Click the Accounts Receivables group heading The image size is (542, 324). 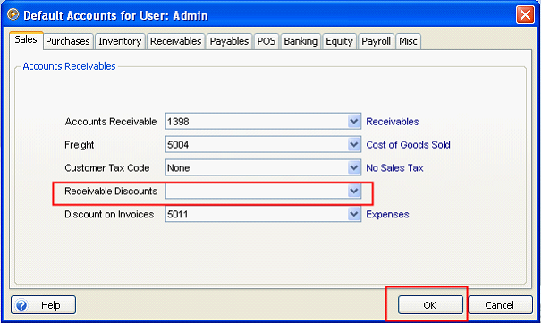[x=69, y=66]
